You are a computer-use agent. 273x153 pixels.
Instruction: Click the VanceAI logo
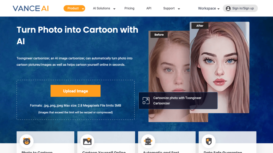(x=31, y=8)
